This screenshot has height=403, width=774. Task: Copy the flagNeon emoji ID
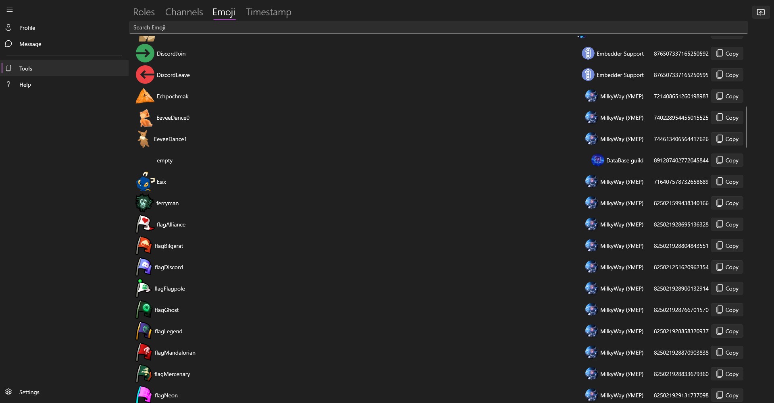[x=727, y=395]
